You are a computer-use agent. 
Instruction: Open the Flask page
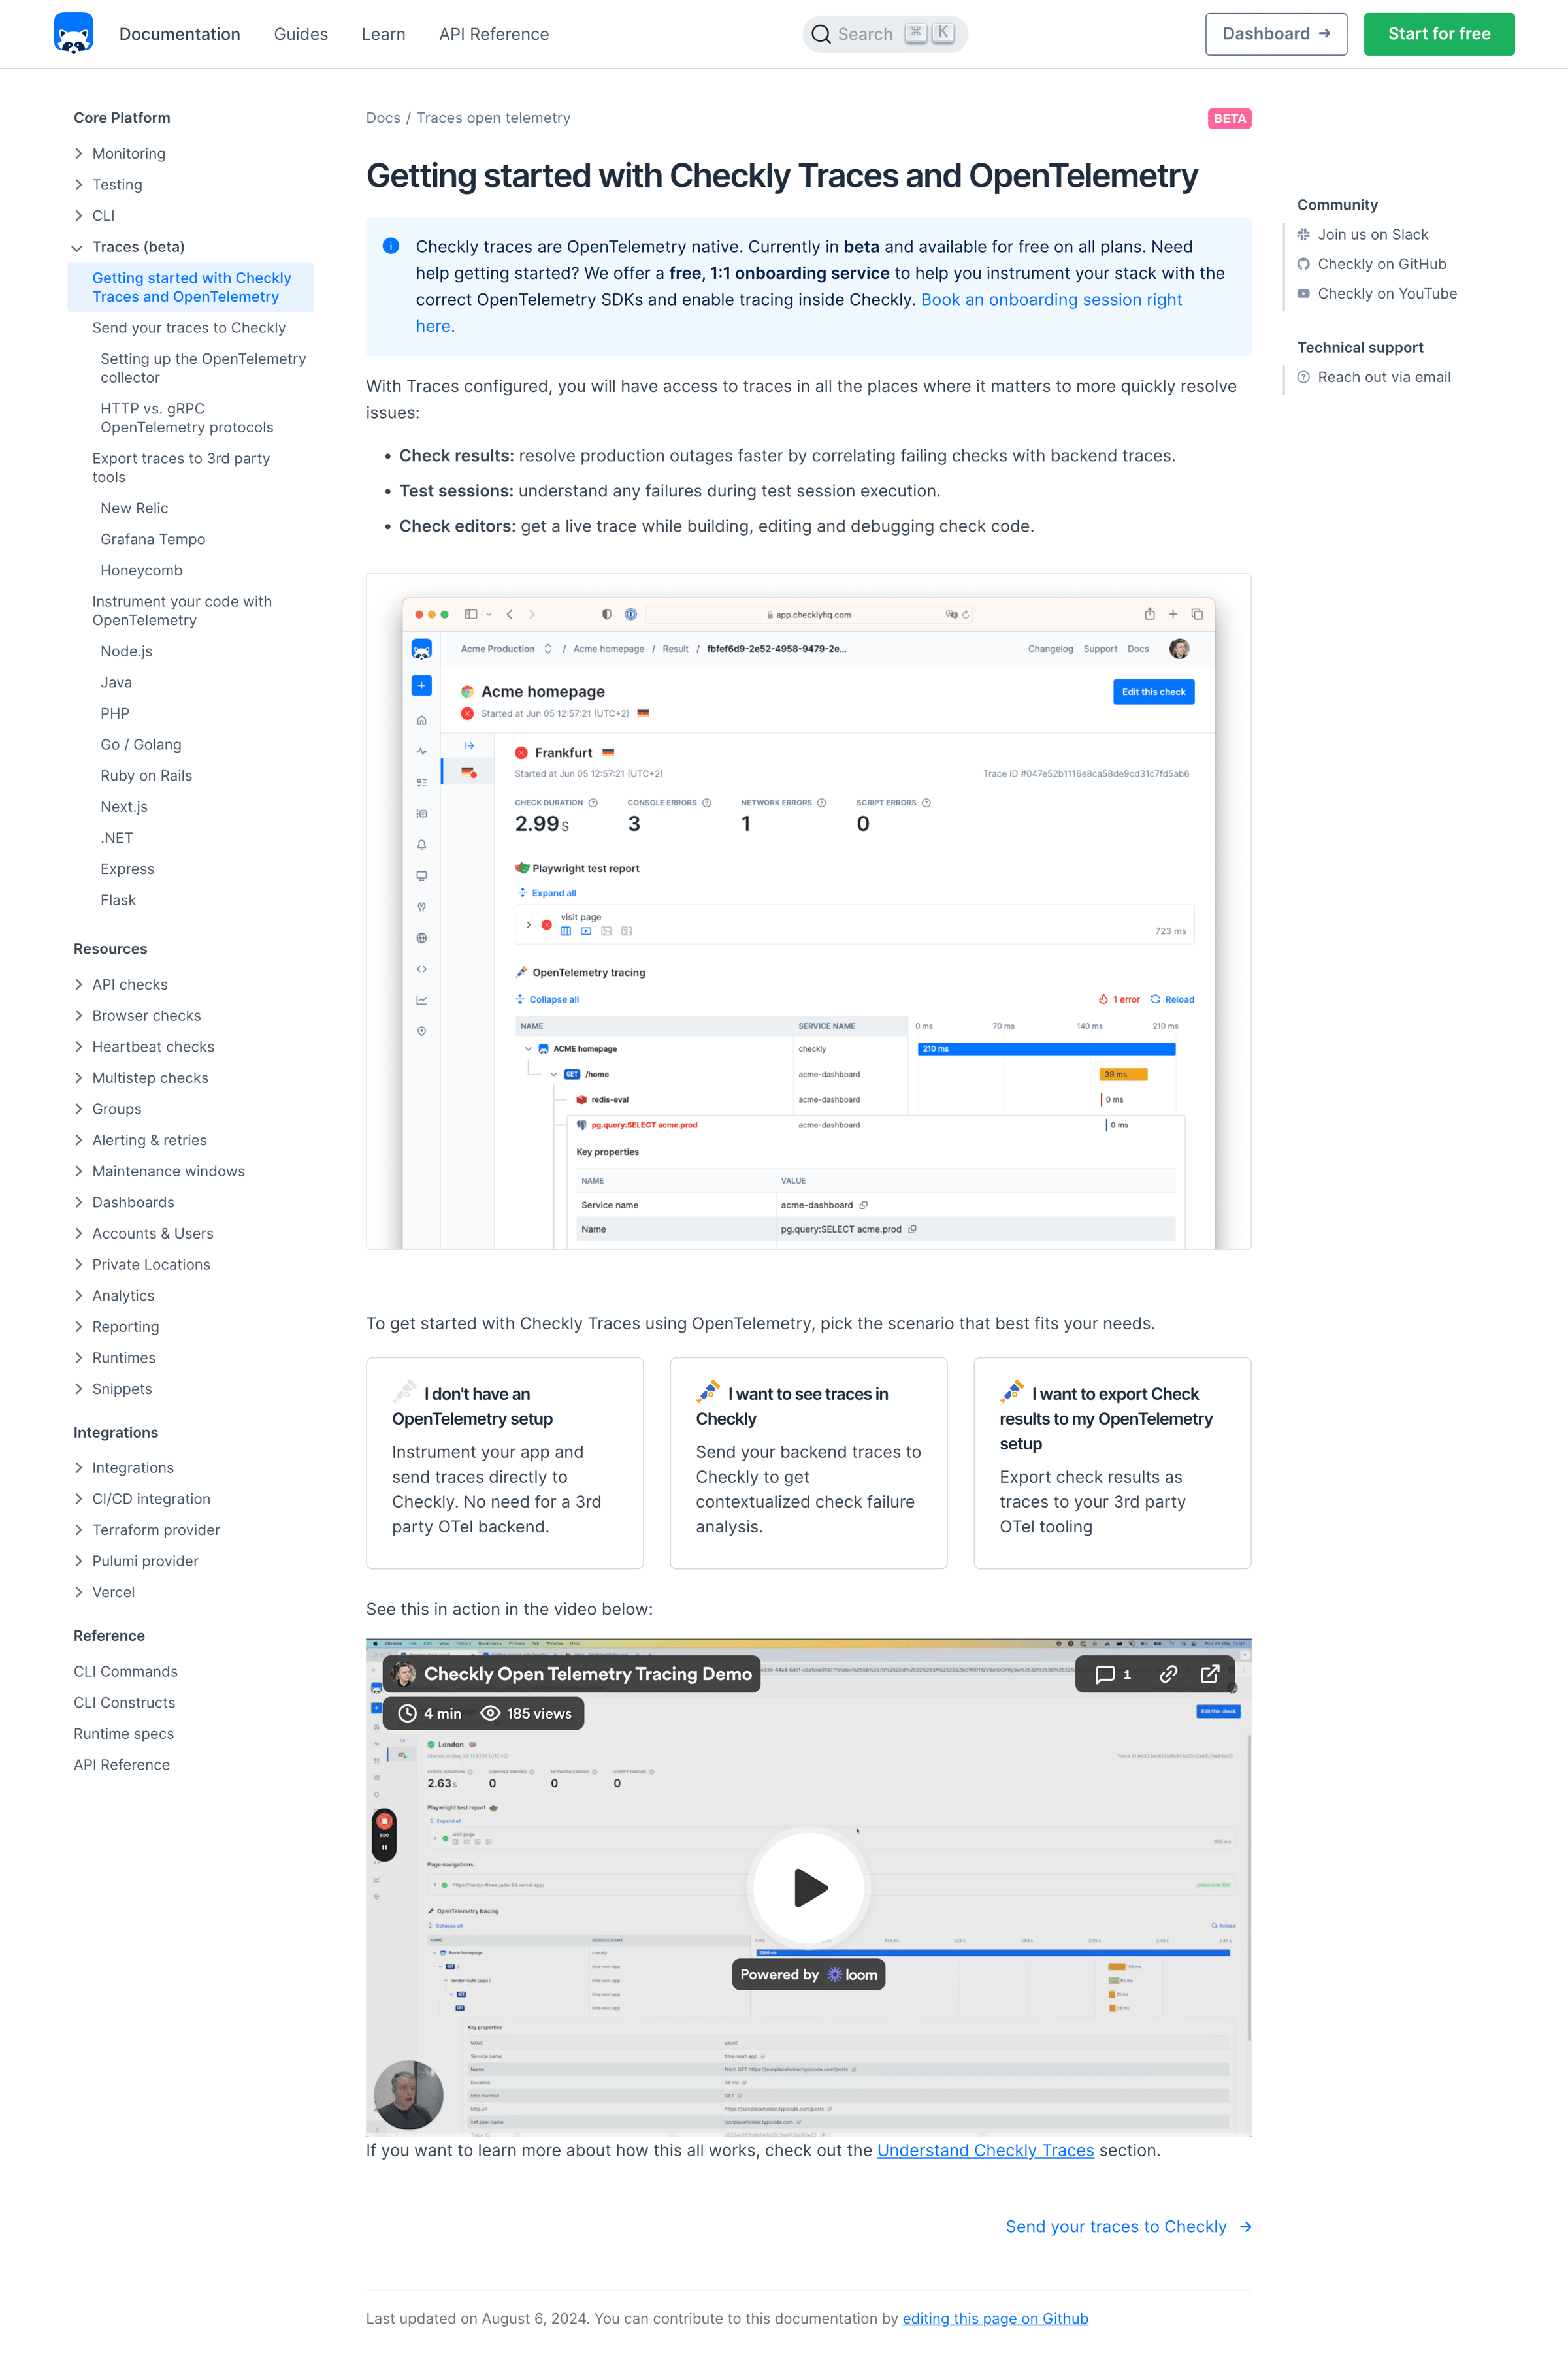click(x=118, y=899)
